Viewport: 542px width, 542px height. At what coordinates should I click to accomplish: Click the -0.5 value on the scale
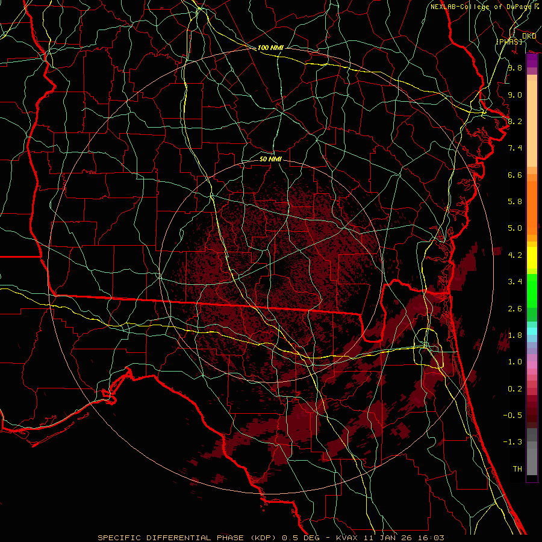512,415
